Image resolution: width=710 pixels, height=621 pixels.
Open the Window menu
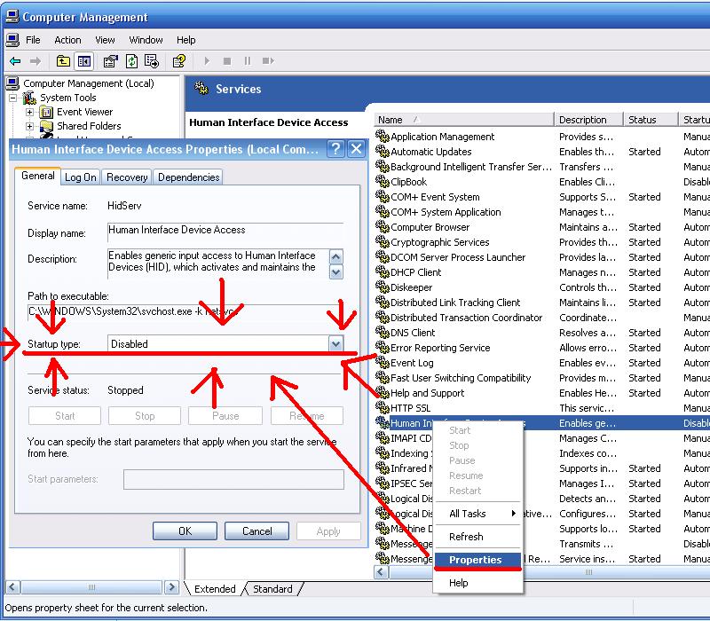tap(146, 40)
